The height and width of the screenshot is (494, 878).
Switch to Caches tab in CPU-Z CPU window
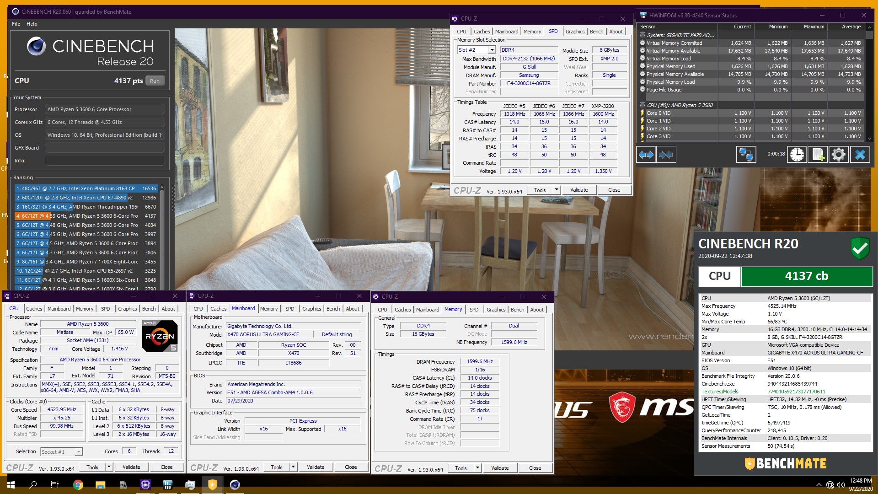click(34, 309)
